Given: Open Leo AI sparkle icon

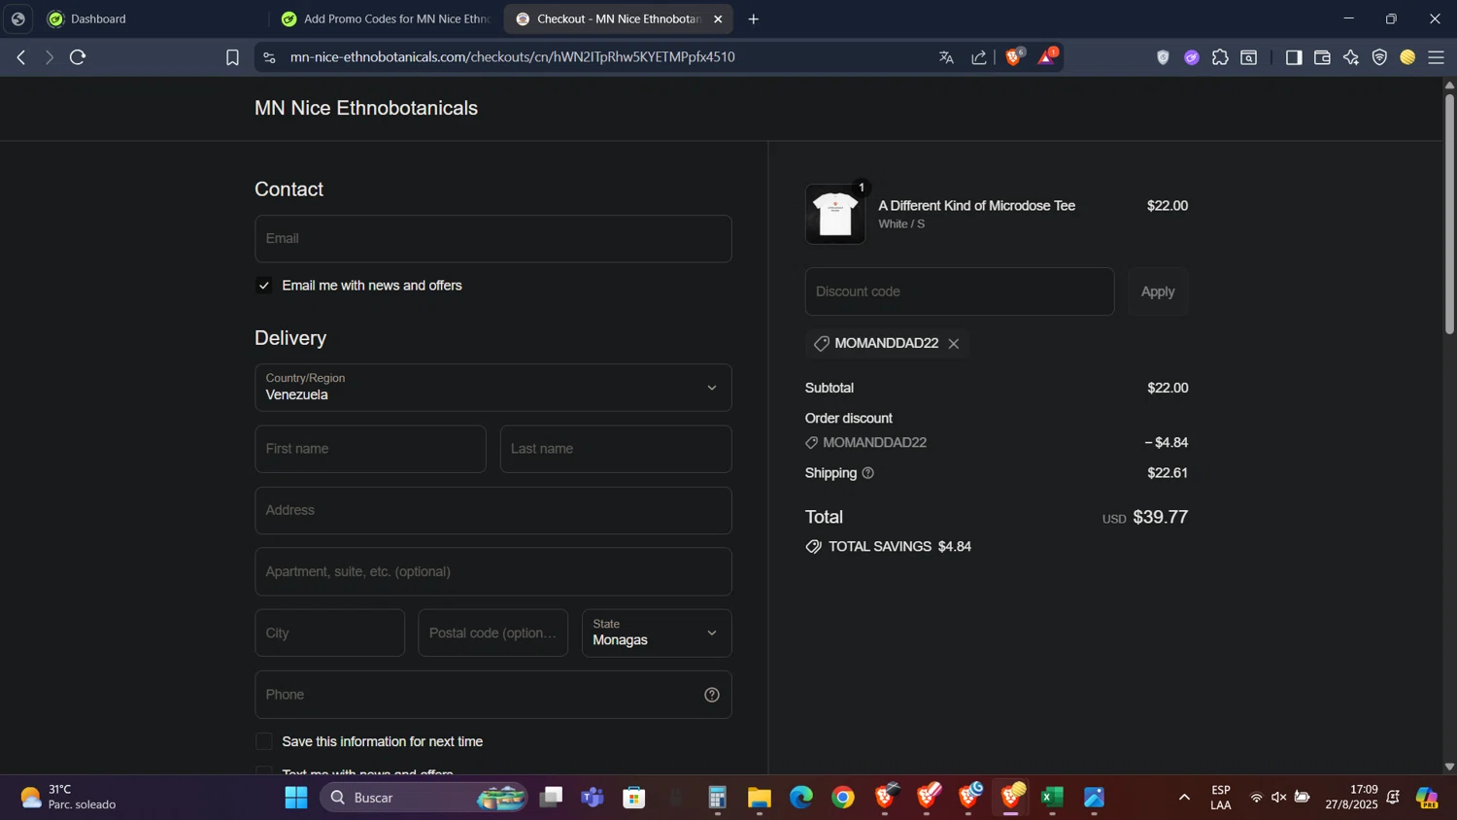Looking at the screenshot, I should 1350,57.
